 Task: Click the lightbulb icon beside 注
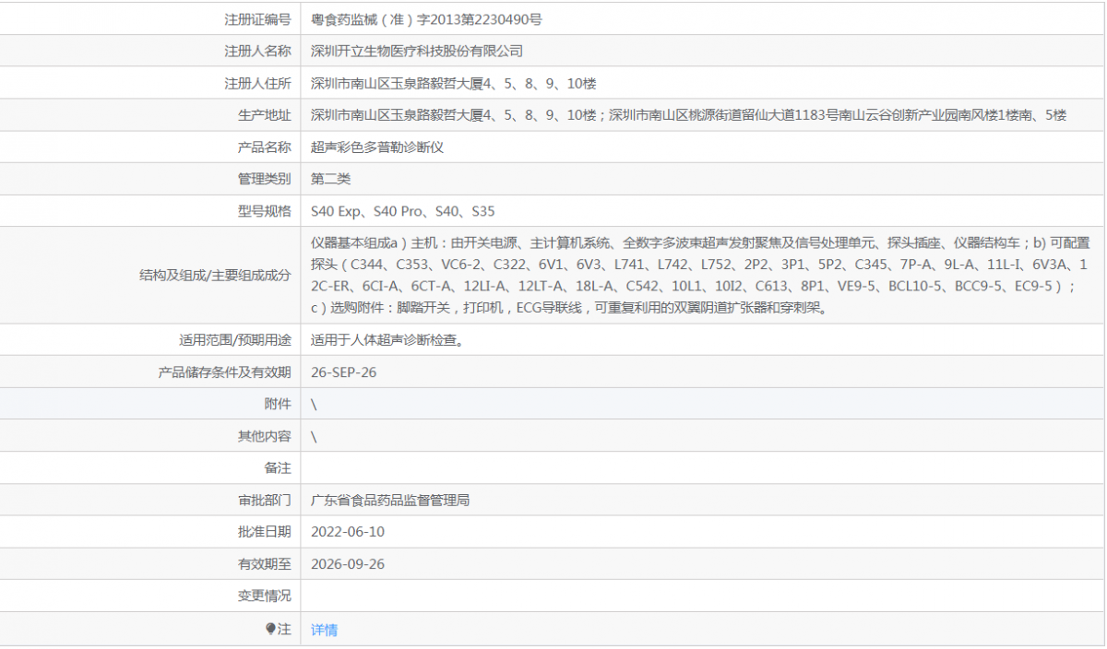(270, 629)
